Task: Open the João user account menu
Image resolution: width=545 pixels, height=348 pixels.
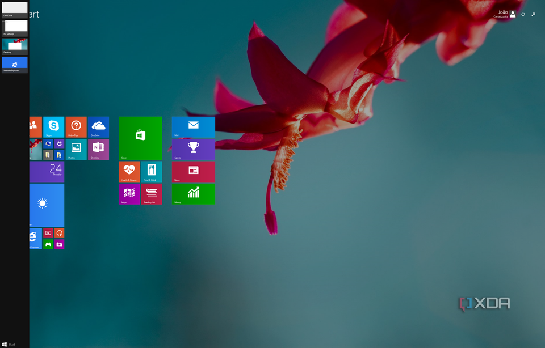Action: tap(505, 14)
